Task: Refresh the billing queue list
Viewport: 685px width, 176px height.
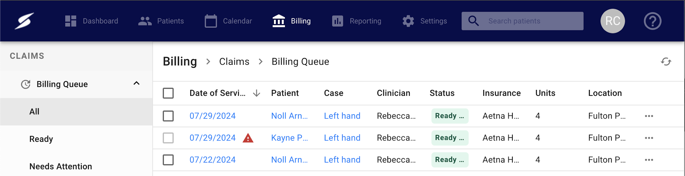Action: [666, 62]
